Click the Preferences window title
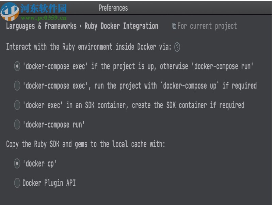 pyautogui.click(x=113, y=8)
